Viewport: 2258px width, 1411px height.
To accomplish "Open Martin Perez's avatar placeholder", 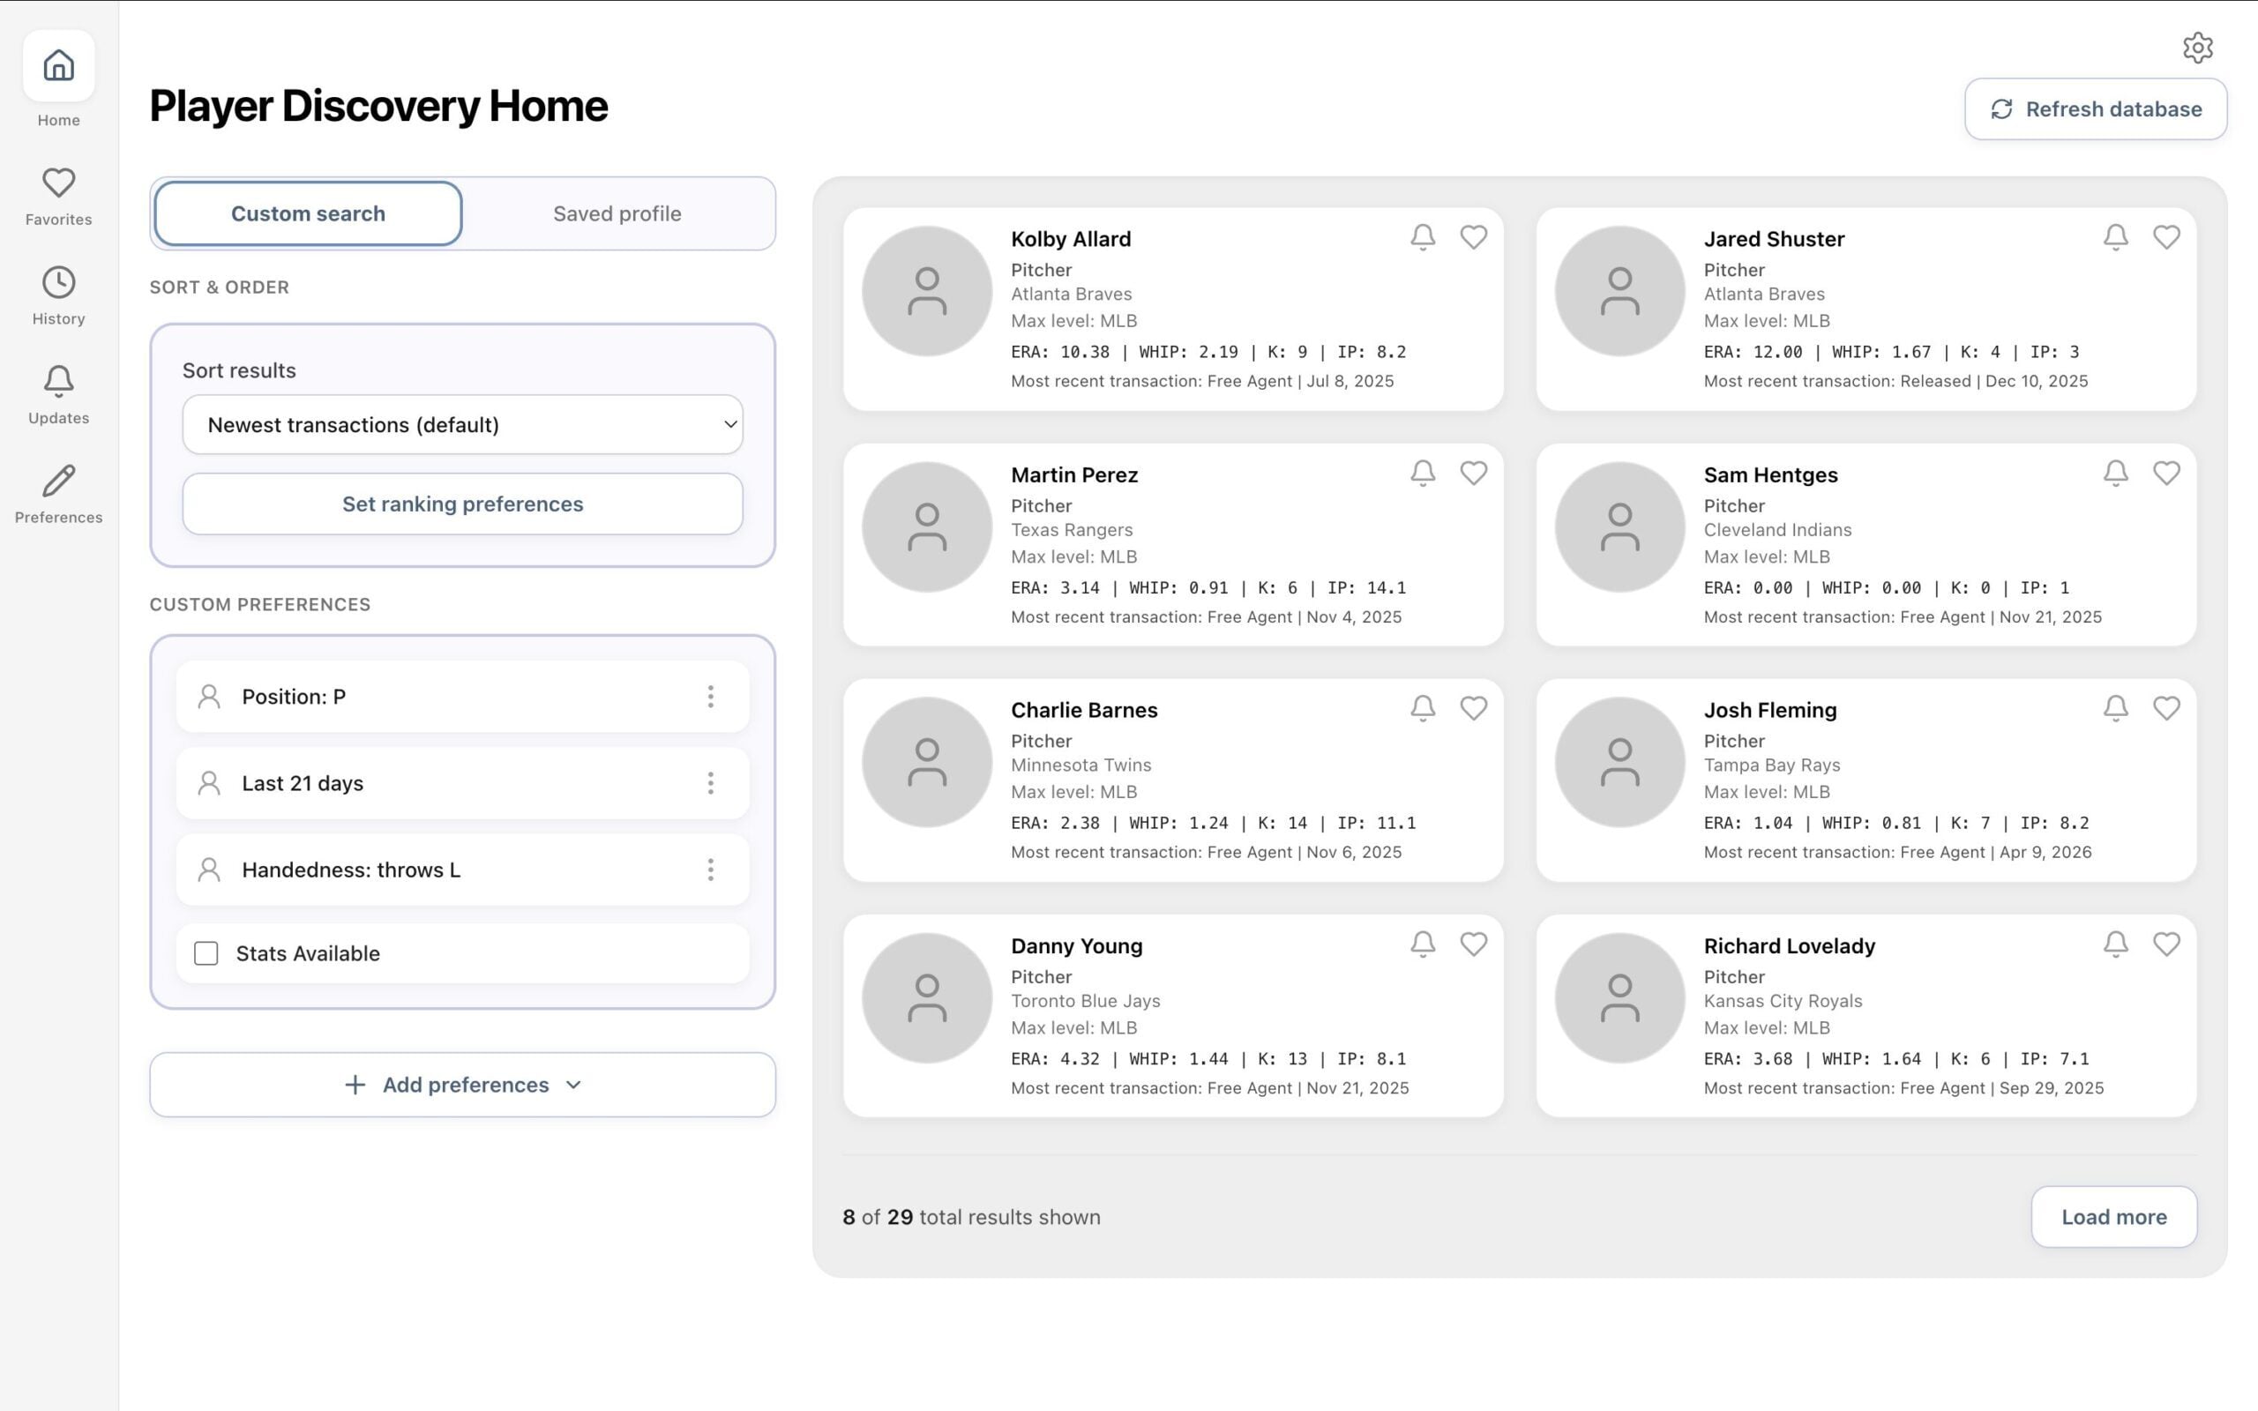I will coord(926,527).
